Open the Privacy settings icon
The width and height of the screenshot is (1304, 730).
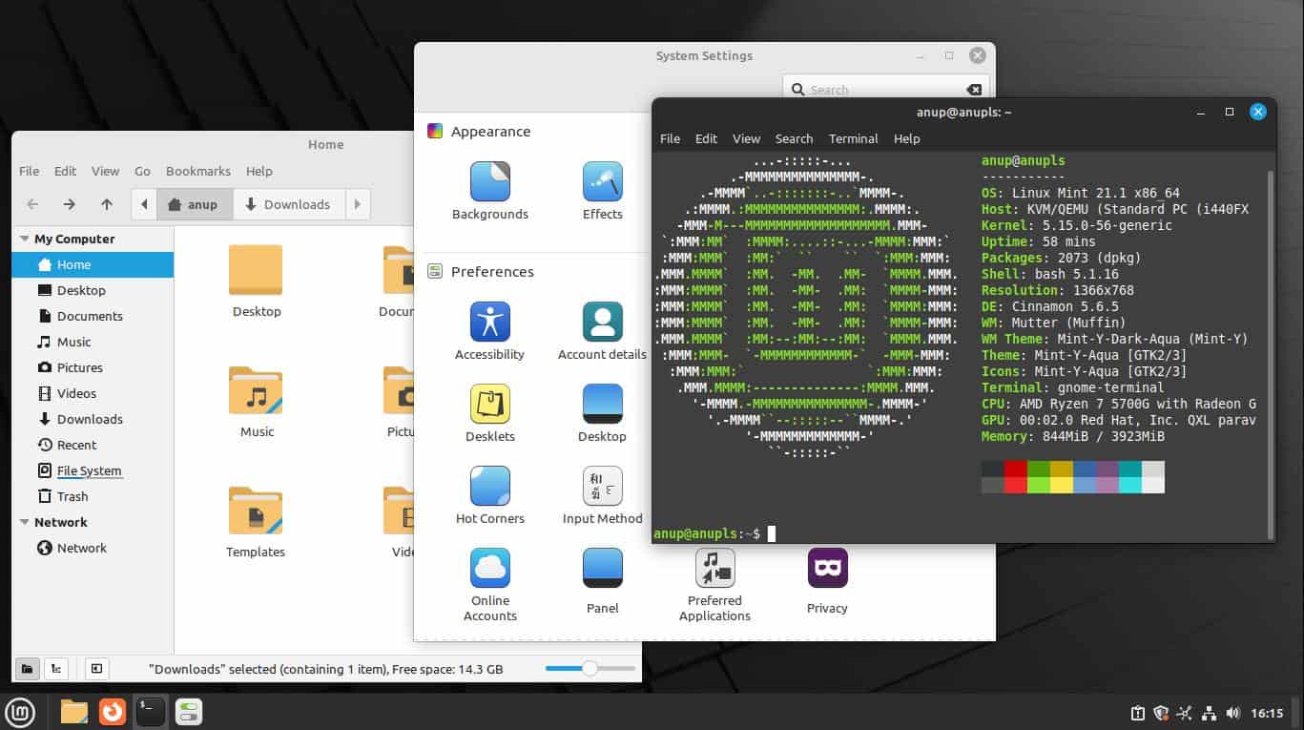pos(826,569)
